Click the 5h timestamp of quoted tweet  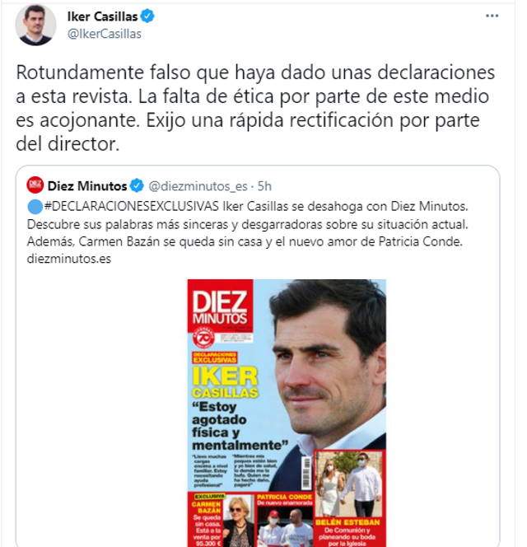[264, 186]
